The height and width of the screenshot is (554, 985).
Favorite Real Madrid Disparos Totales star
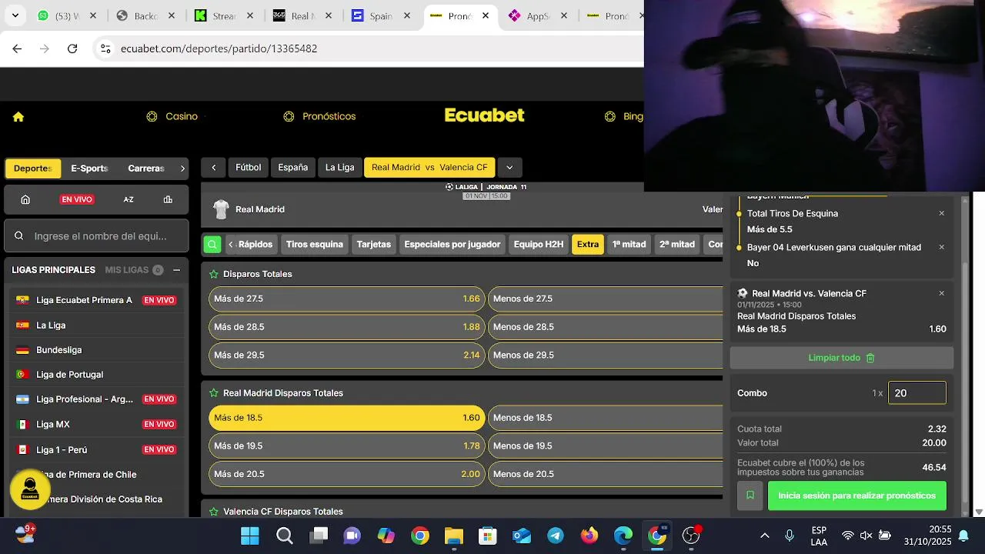tap(213, 393)
